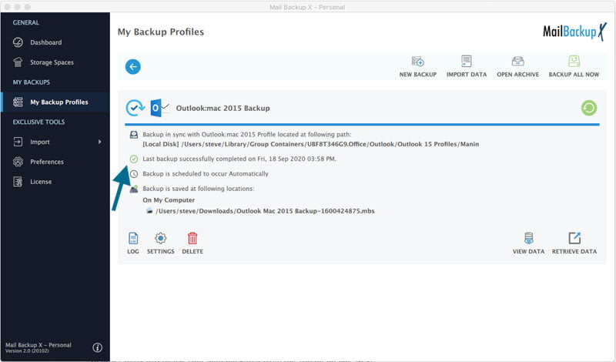
Task: Click the Mail Backup X version text
Action: coord(38,347)
